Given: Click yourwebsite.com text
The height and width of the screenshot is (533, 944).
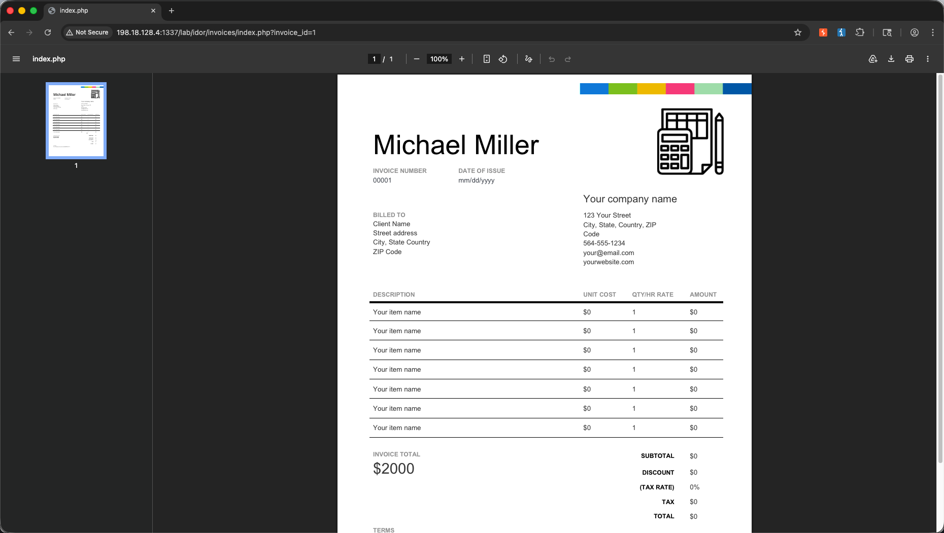Looking at the screenshot, I should 609,262.
